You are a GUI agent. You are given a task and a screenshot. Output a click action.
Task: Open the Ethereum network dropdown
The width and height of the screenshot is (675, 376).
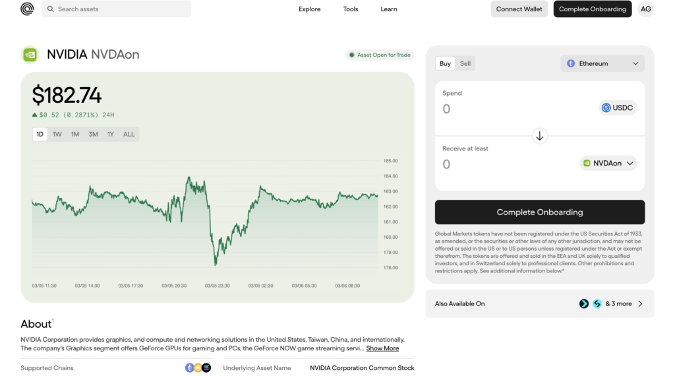(x=602, y=64)
